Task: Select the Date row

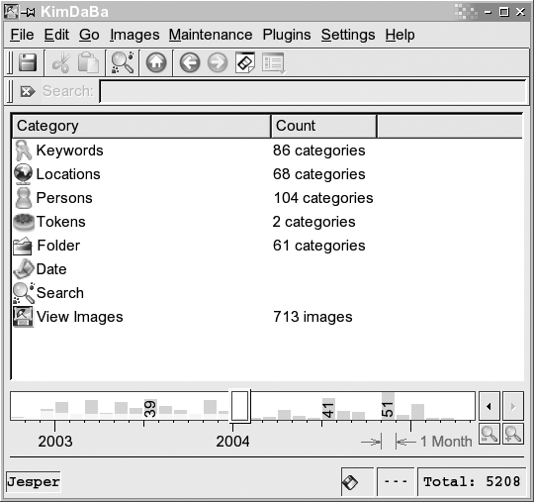Action: pos(267,269)
